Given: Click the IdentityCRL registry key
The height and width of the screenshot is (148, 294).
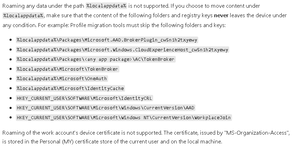Looking at the screenshot, I should pyautogui.click(x=85, y=98).
